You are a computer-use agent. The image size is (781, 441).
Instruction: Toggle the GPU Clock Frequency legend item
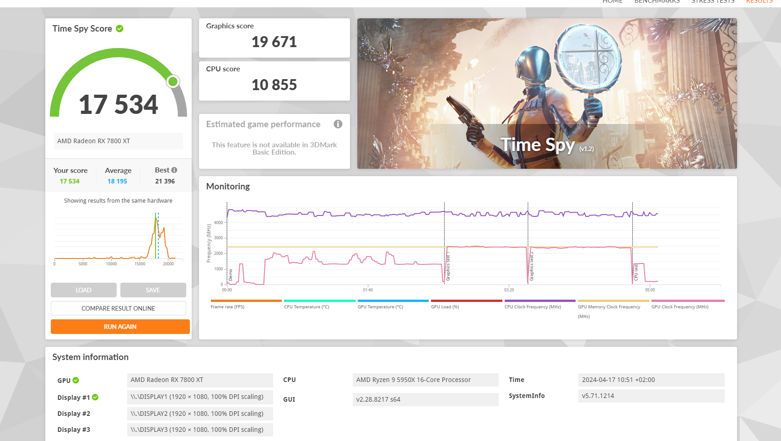[x=688, y=304]
